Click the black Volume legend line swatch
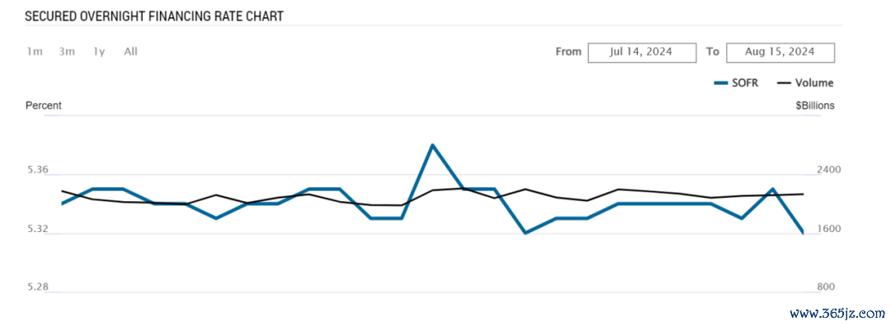Screen dimensions: 891x326 [x=785, y=83]
